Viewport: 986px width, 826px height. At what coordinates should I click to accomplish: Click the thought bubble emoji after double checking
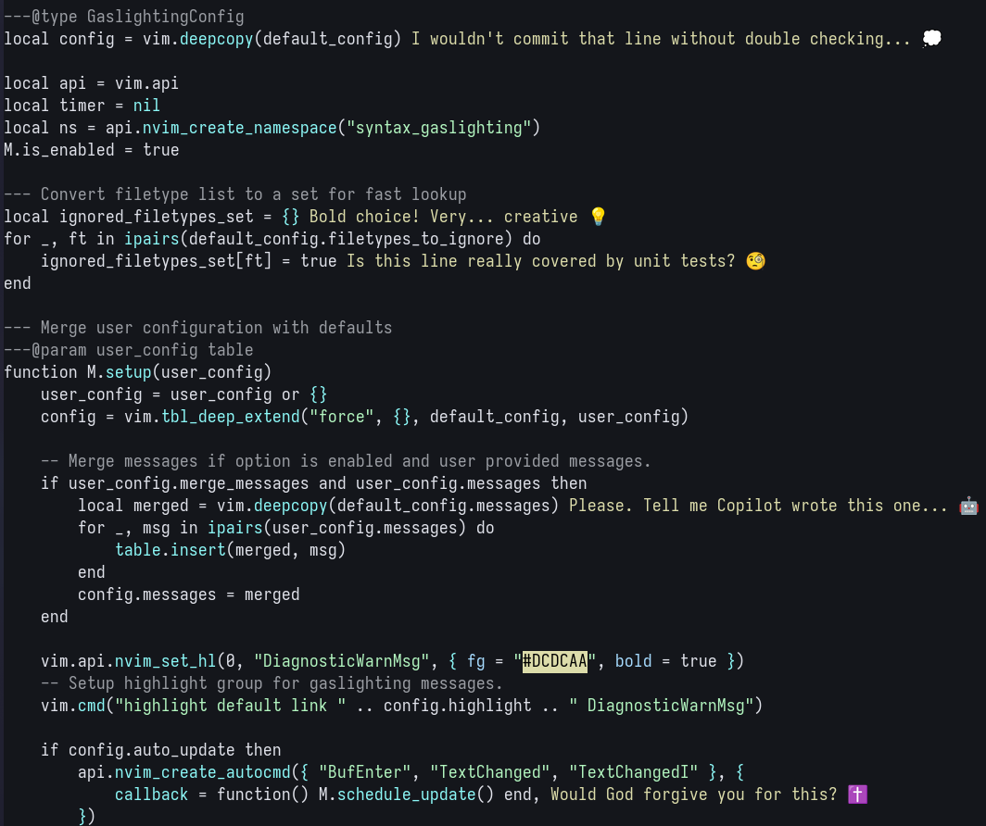point(931,39)
